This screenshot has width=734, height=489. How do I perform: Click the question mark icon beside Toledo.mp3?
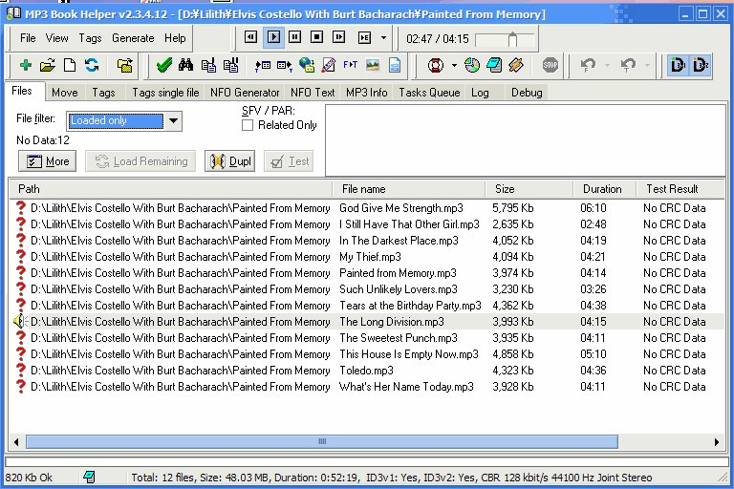click(21, 370)
